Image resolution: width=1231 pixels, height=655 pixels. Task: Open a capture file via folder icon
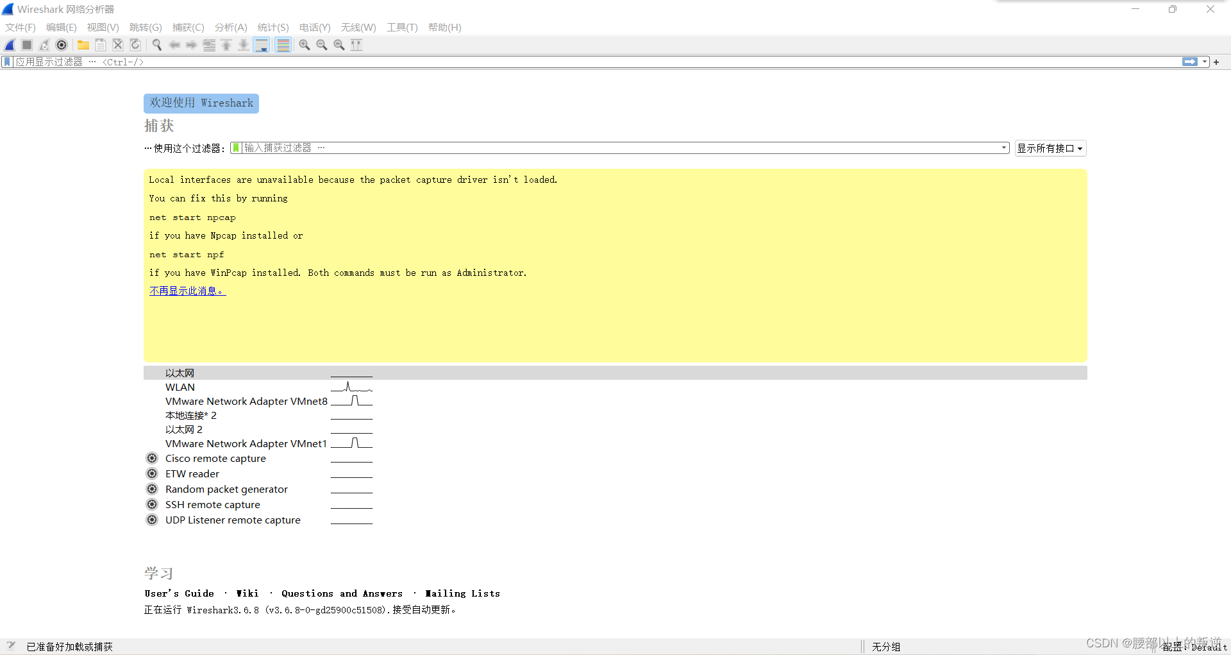pyautogui.click(x=83, y=45)
